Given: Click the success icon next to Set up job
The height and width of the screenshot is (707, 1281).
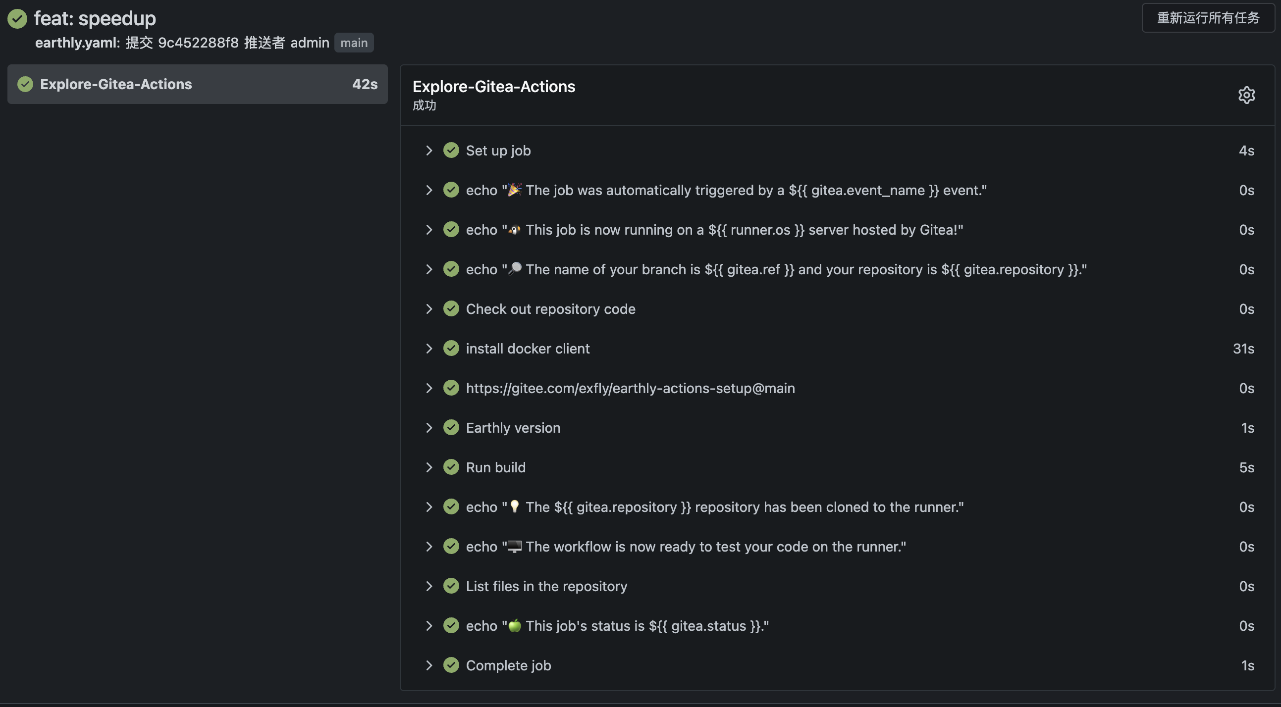Looking at the screenshot, I should pos(451,150).
